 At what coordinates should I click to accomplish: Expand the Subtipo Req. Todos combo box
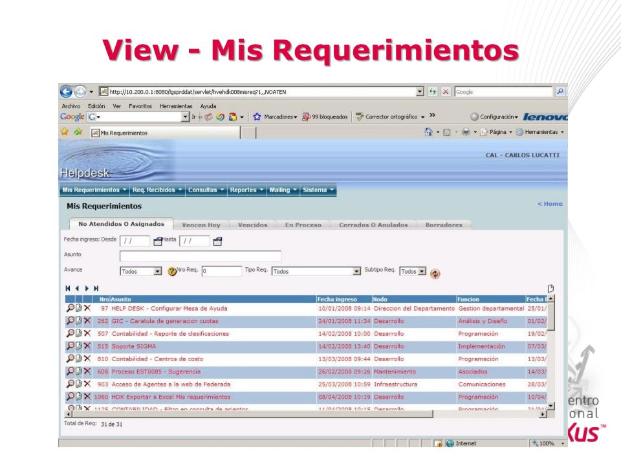pyautogui.click(x=422, y=271)
